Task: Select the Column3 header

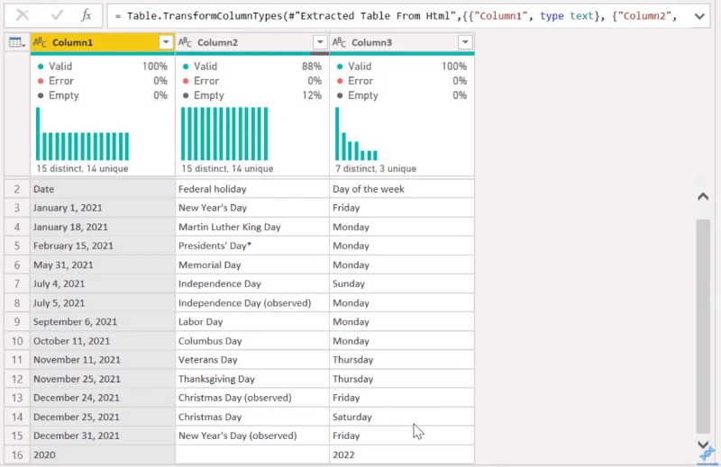Action: click(401, 42)
